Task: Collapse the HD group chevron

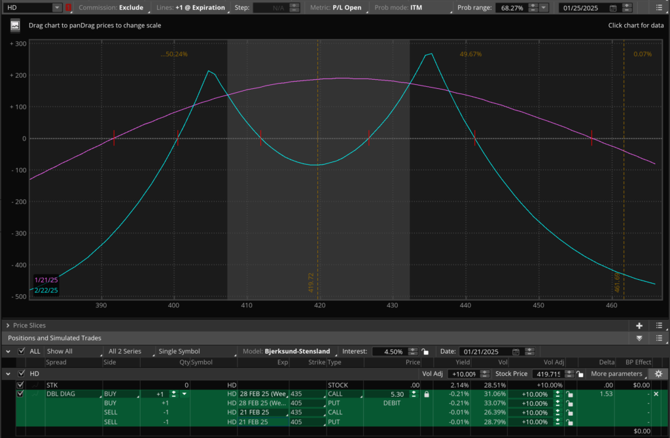Action: point(8,373)
